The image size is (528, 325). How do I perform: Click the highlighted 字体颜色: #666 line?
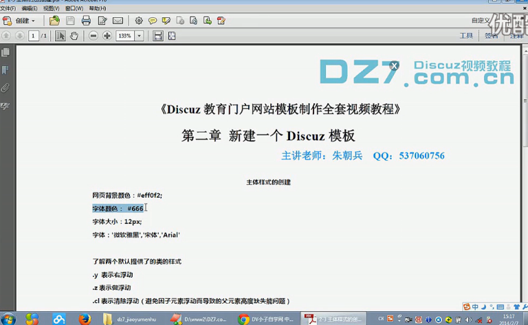click(x=118, y=209)
